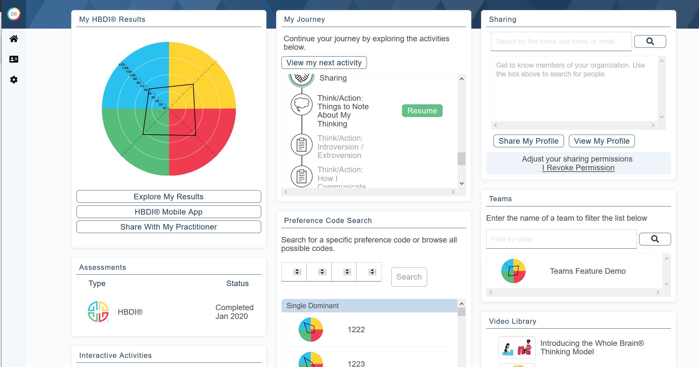The height and width of the screenshot is (367, 699).
Task: Click the My Journey vertical scrollbar thumb
Action: [x=461, y=159]
